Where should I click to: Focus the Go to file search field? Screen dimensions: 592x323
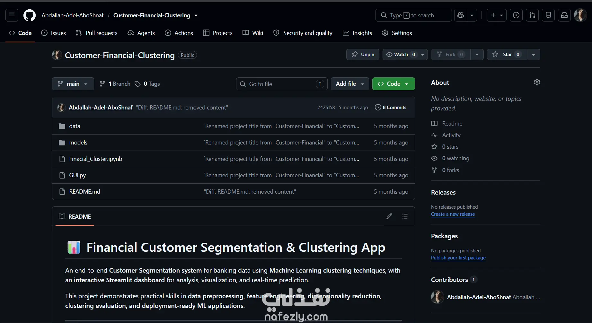(x=282, y=84)
